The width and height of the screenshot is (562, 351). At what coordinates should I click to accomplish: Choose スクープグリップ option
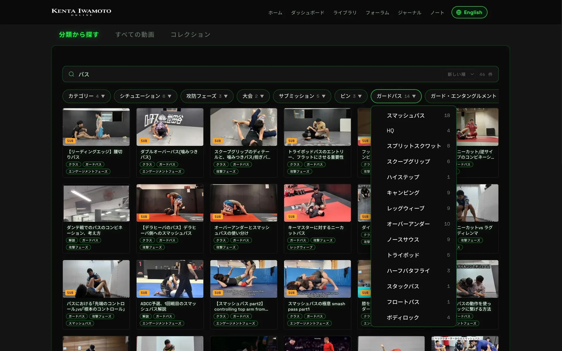click(x=414, y=161)
